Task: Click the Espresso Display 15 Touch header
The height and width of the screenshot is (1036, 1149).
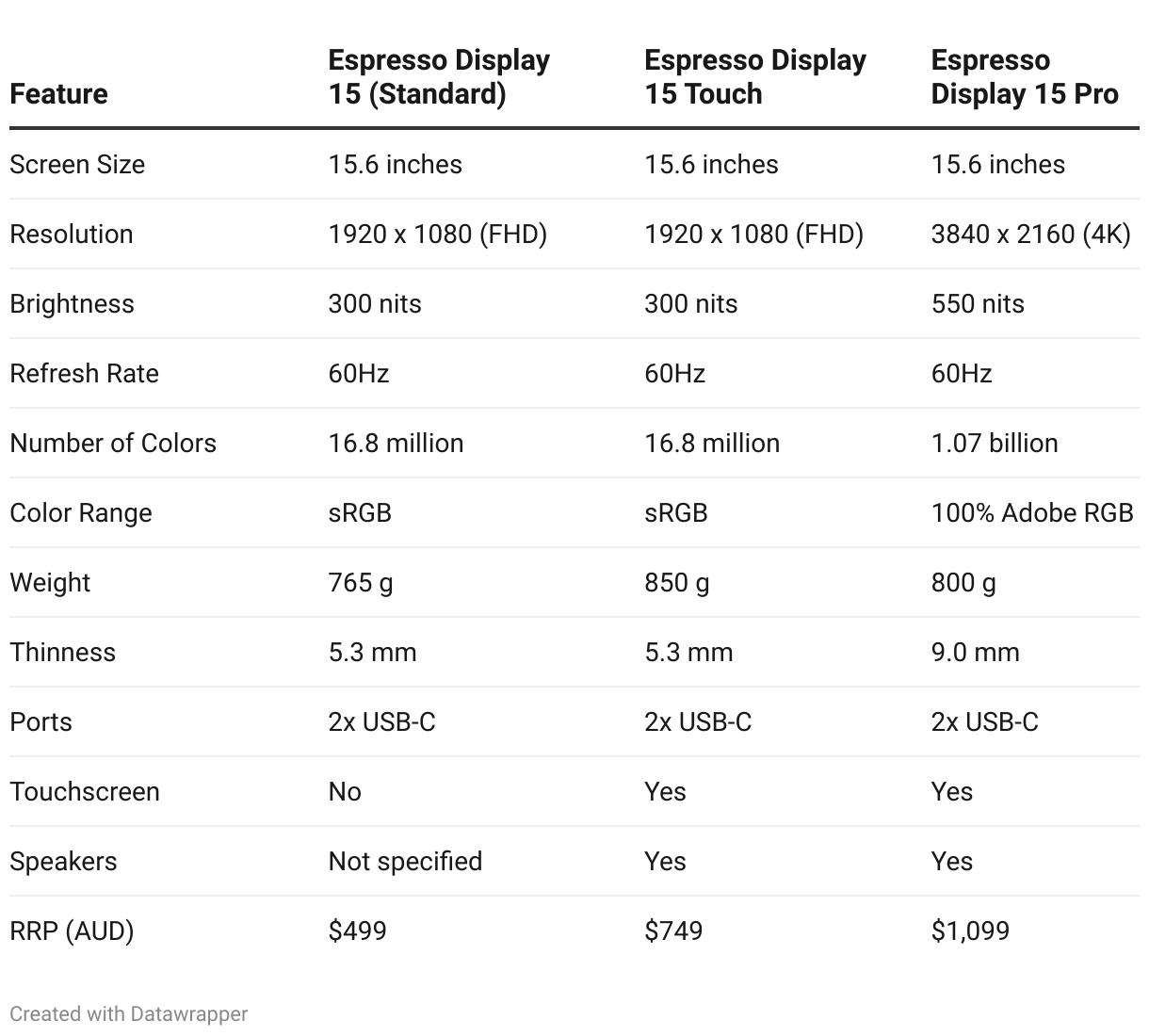Action: pyautogui.click(x=755, y=77)
